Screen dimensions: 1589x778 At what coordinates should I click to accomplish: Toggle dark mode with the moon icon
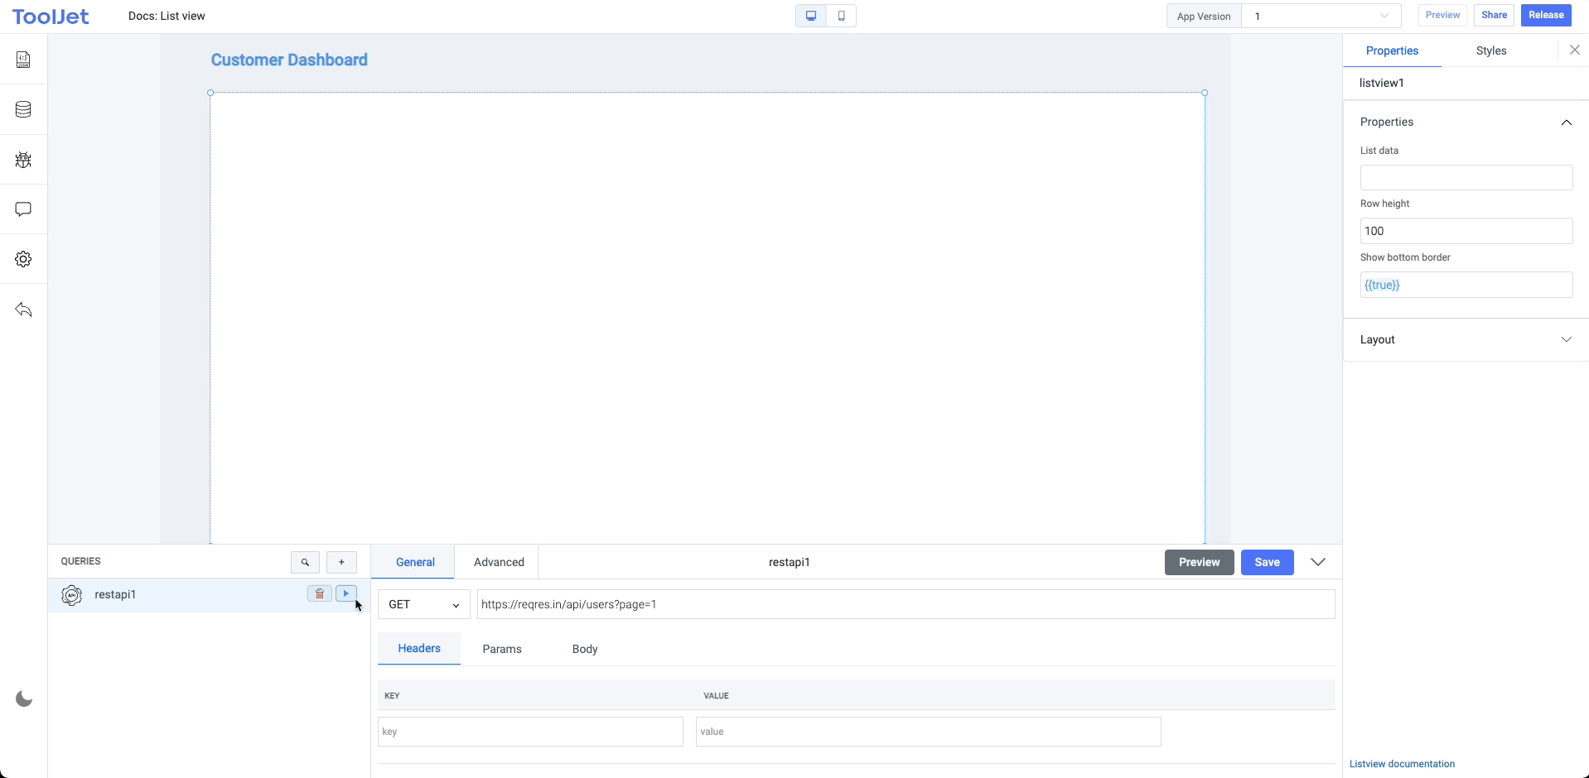24,699
